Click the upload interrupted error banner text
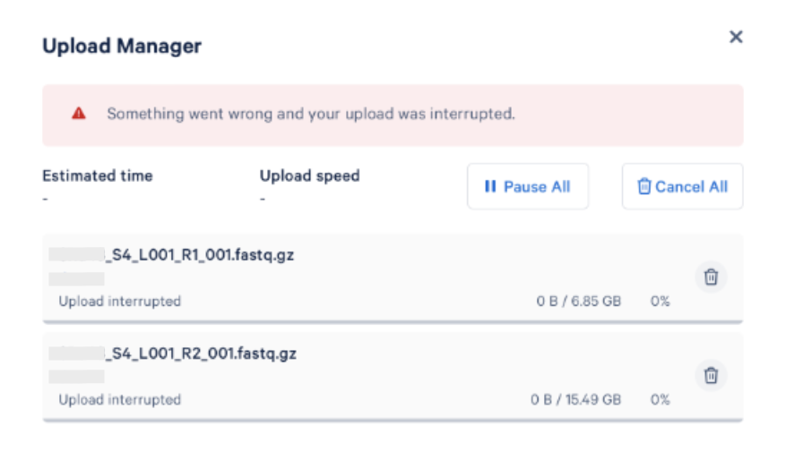803x460 pixels. 311,114
